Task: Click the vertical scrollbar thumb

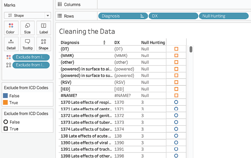Action: pyautogui.click(x=191, y=49)
